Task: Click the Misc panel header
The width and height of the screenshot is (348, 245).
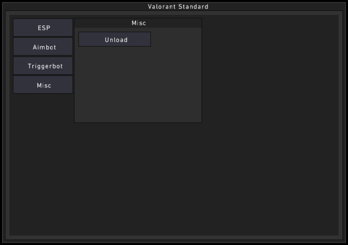Action: 138,23
